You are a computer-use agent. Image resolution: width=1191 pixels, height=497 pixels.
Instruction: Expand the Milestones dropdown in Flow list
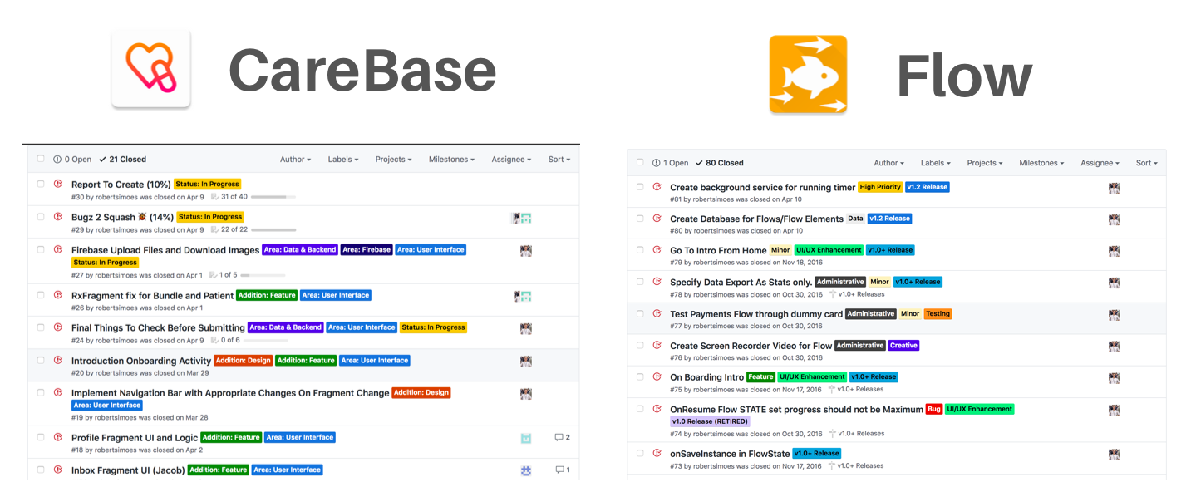(x=1041, y=163)
